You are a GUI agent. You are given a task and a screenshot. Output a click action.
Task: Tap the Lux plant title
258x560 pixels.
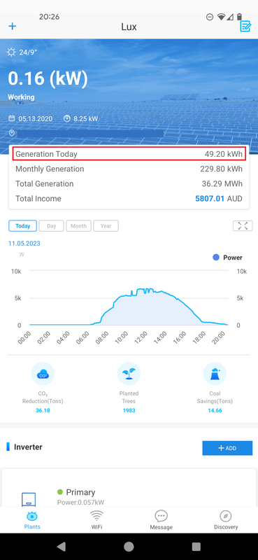pyautogui.click(x=129, y=27)
